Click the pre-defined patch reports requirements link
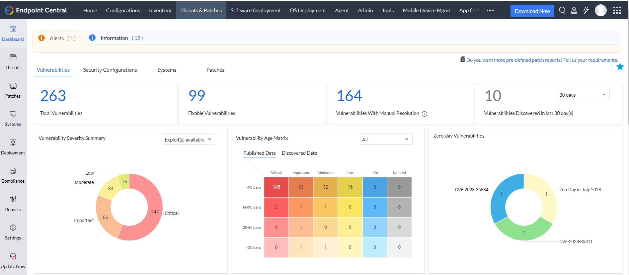The width and height of the screenshot is (629, 275). [x=542, y=60]
